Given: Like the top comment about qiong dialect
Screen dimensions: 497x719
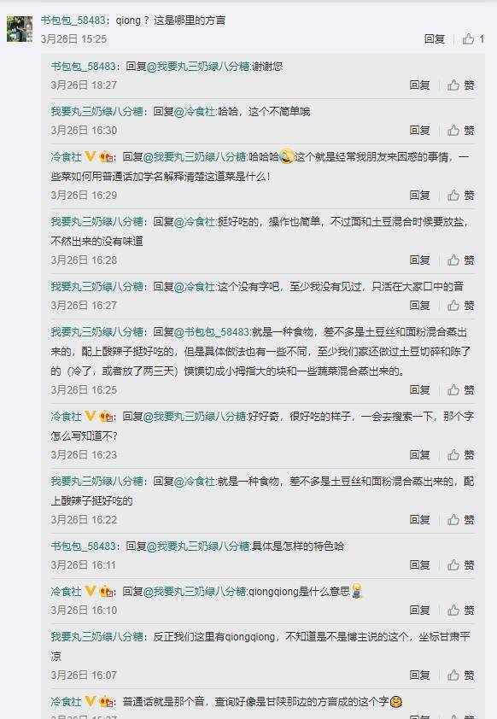Looking at the screenshot, I should (468, 39).
